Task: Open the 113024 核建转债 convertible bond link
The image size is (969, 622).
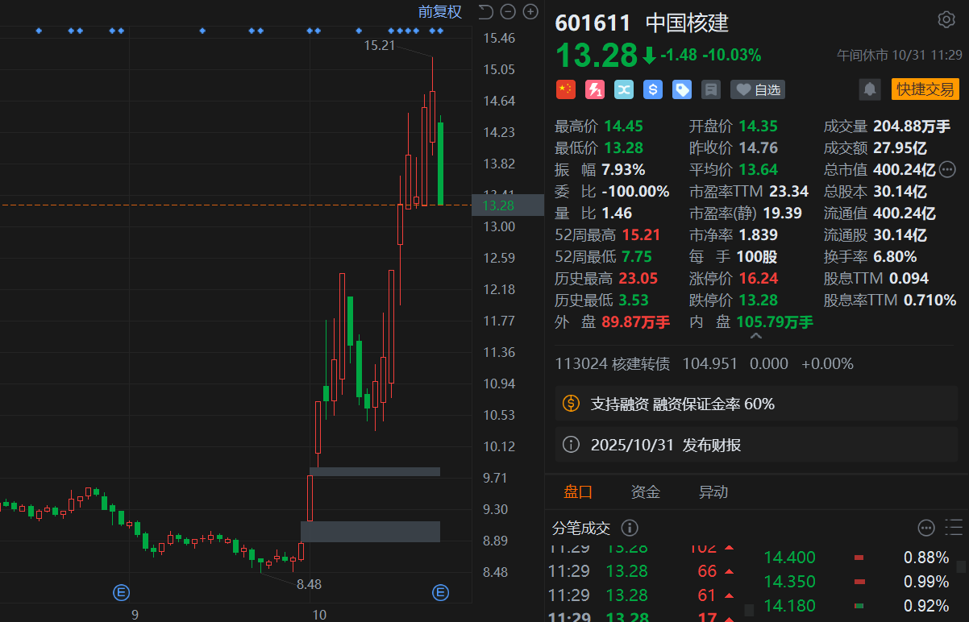Action: coord(613,363)
